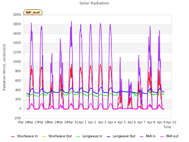Click the 2000 y-axis tick label
The width and height of the screenshot is (189, 142).
[17, 14]
